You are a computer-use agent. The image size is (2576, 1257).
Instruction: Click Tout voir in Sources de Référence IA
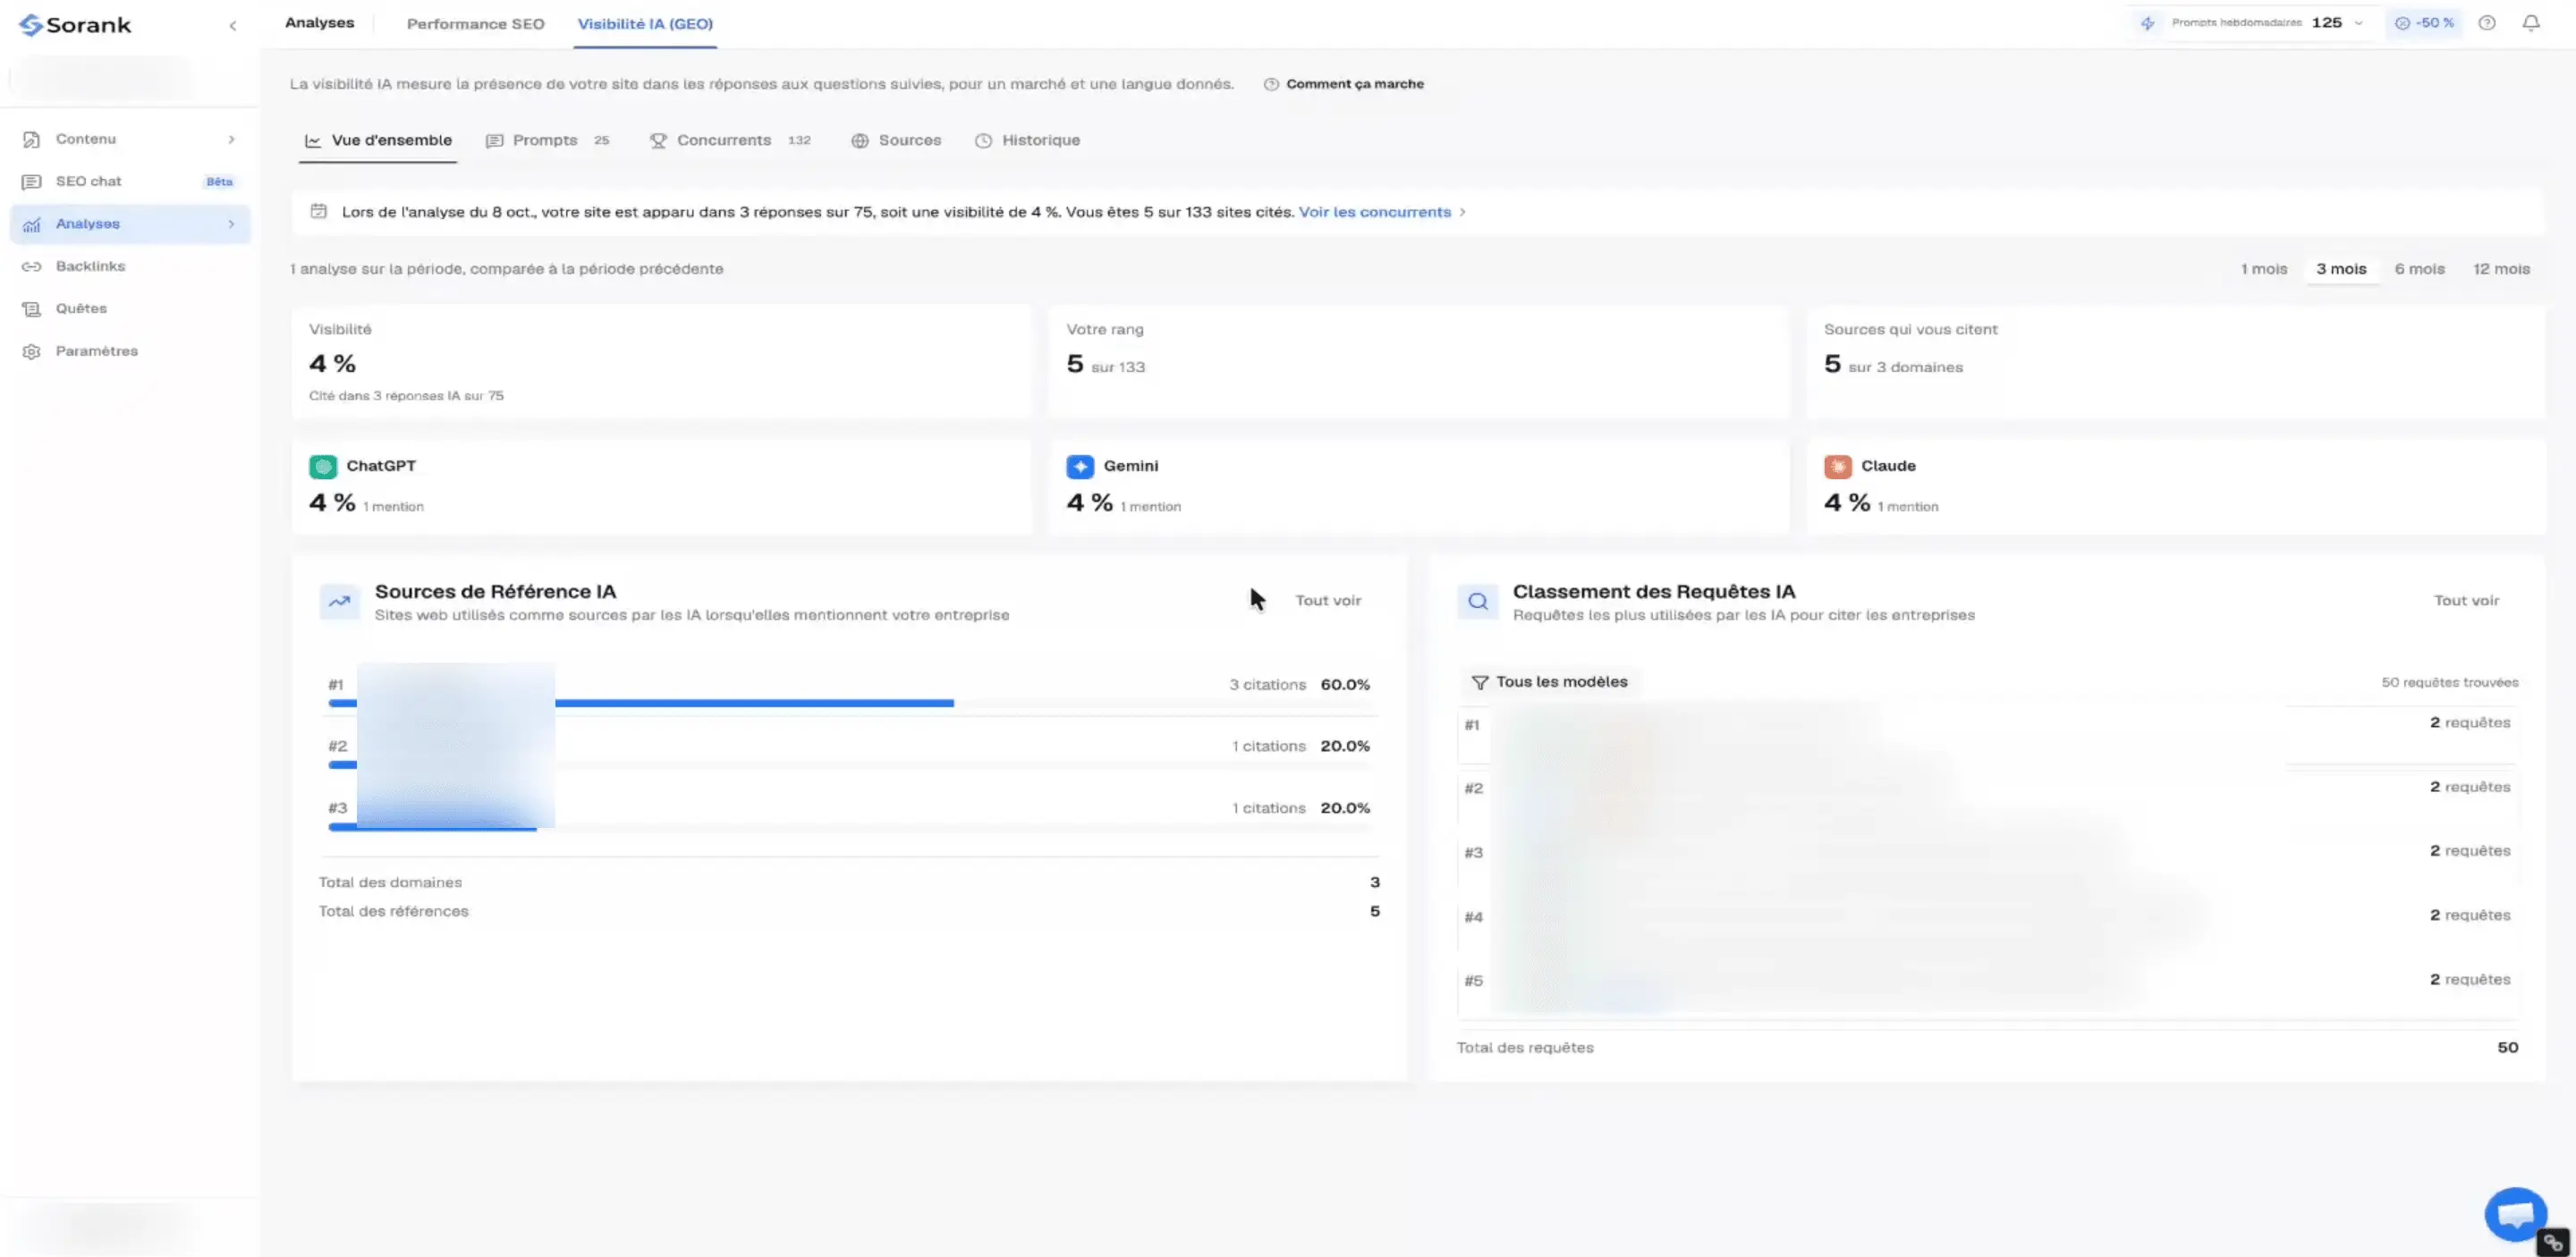point(1328,601)
